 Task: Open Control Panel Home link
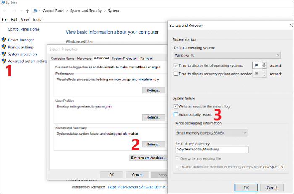click(24, 29)
